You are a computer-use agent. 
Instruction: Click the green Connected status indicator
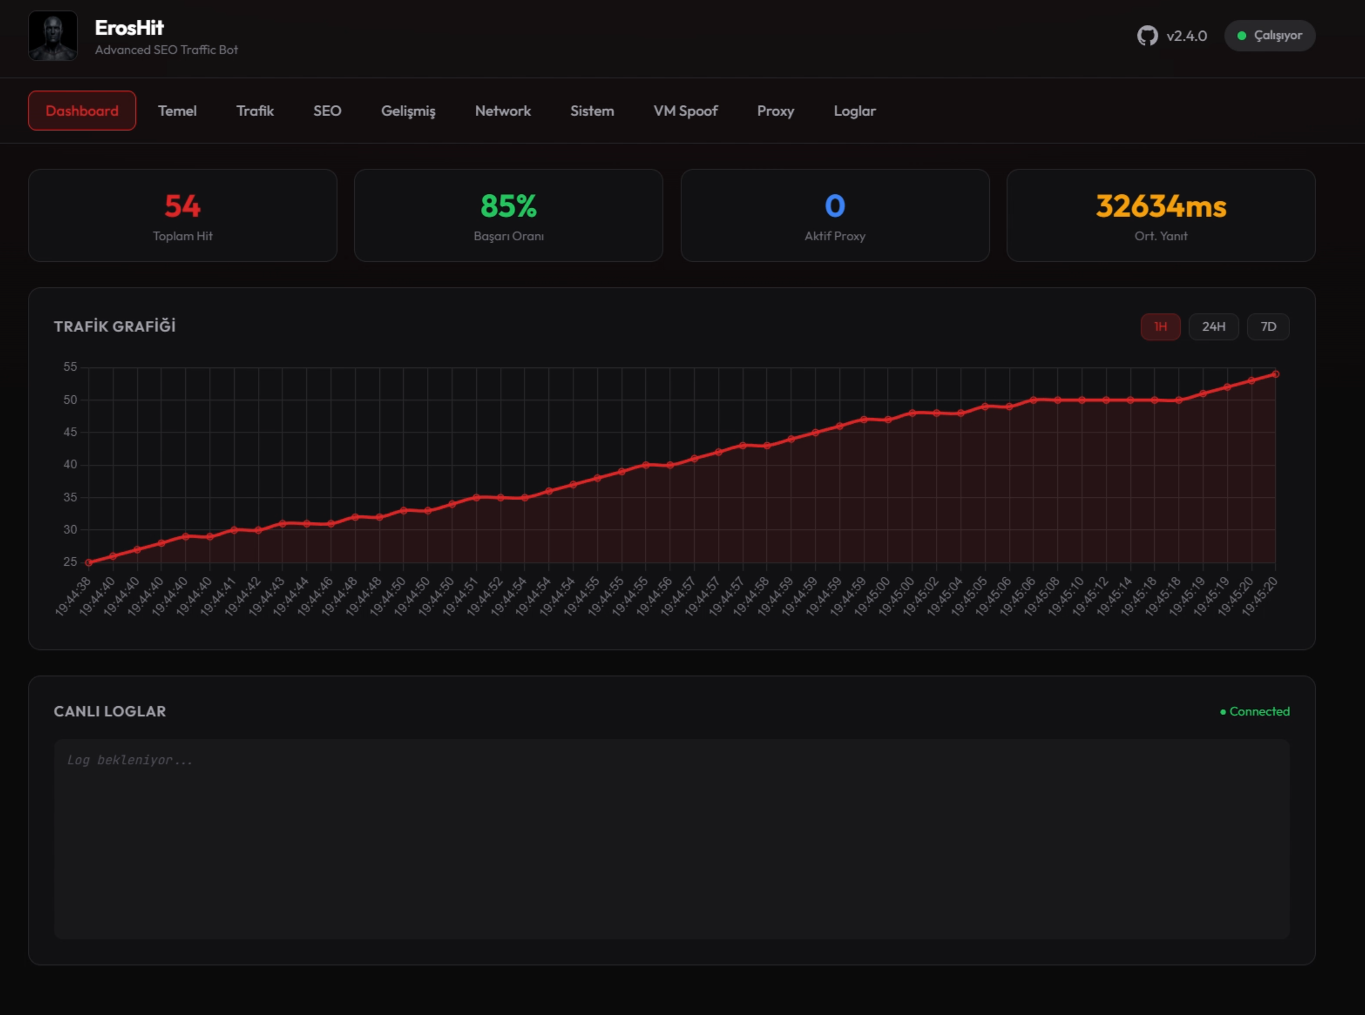pyautogui.click(x=1255, y=711)
